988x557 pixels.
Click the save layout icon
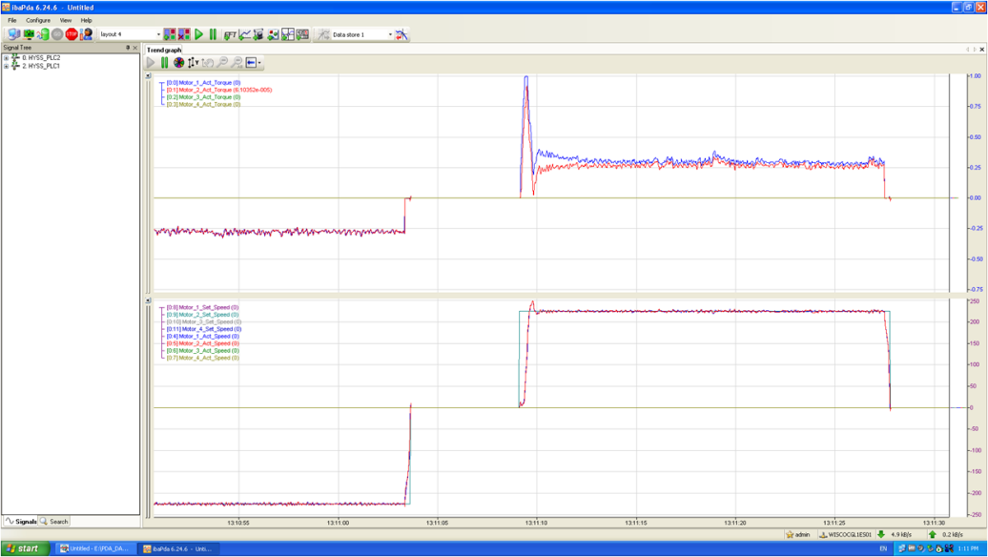coord(170,34)
